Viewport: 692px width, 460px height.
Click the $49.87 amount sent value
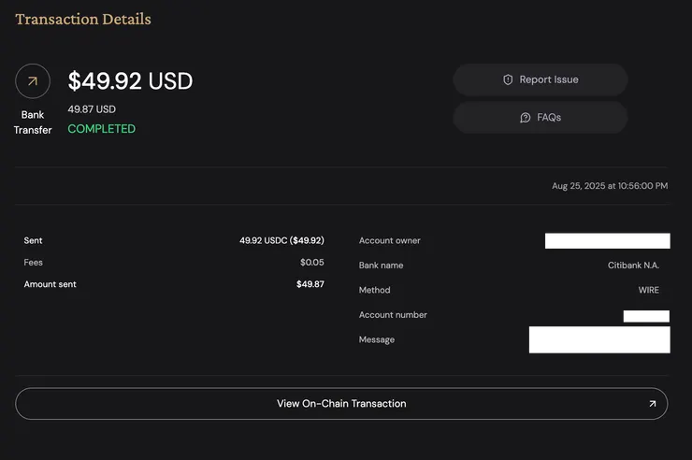coord(310,284)
